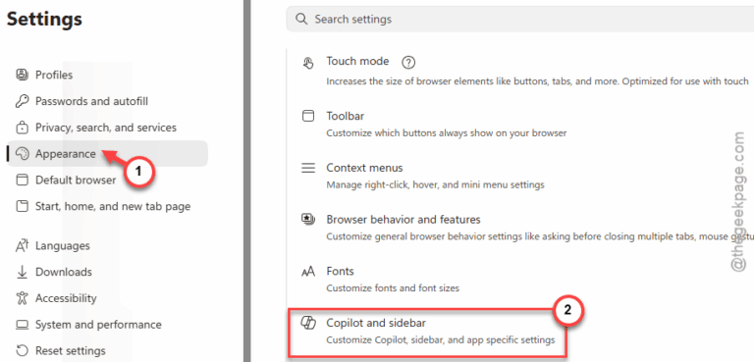
Task: Click the Touch mode help question mark
Action: point(408,62)
